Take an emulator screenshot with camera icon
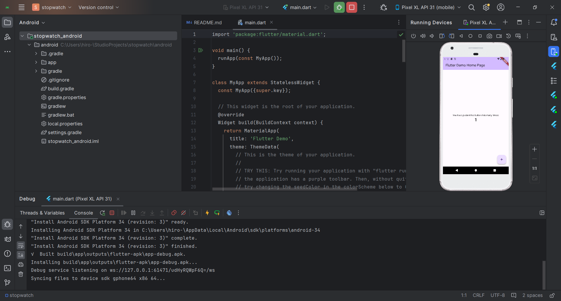Viewport: 561px width, 301px height. pyautogui.click(x=489, y=36)
